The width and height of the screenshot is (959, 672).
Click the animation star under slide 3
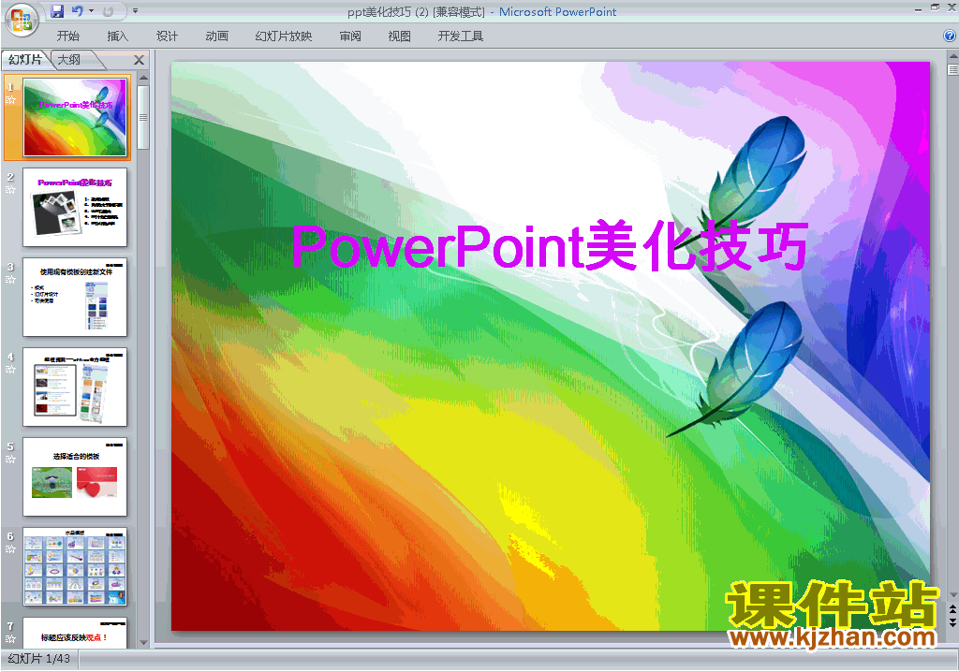pos(10,280)
